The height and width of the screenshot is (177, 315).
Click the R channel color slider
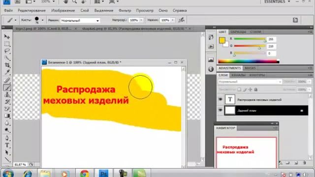click(x=250, y=39)
